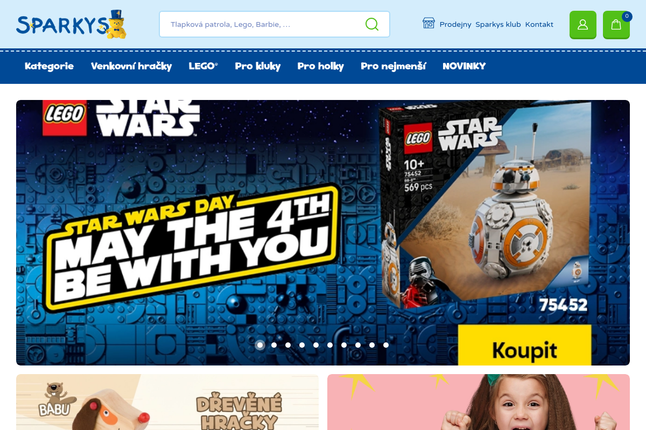Click the Sparkys logo with teddy bear
646x430 pixels.
(x=72, y=24)
